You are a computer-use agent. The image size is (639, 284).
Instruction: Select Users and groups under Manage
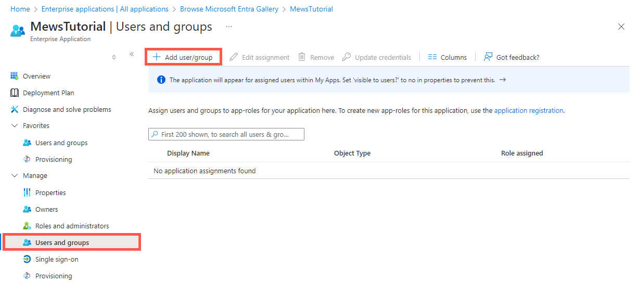click(72, 242)
